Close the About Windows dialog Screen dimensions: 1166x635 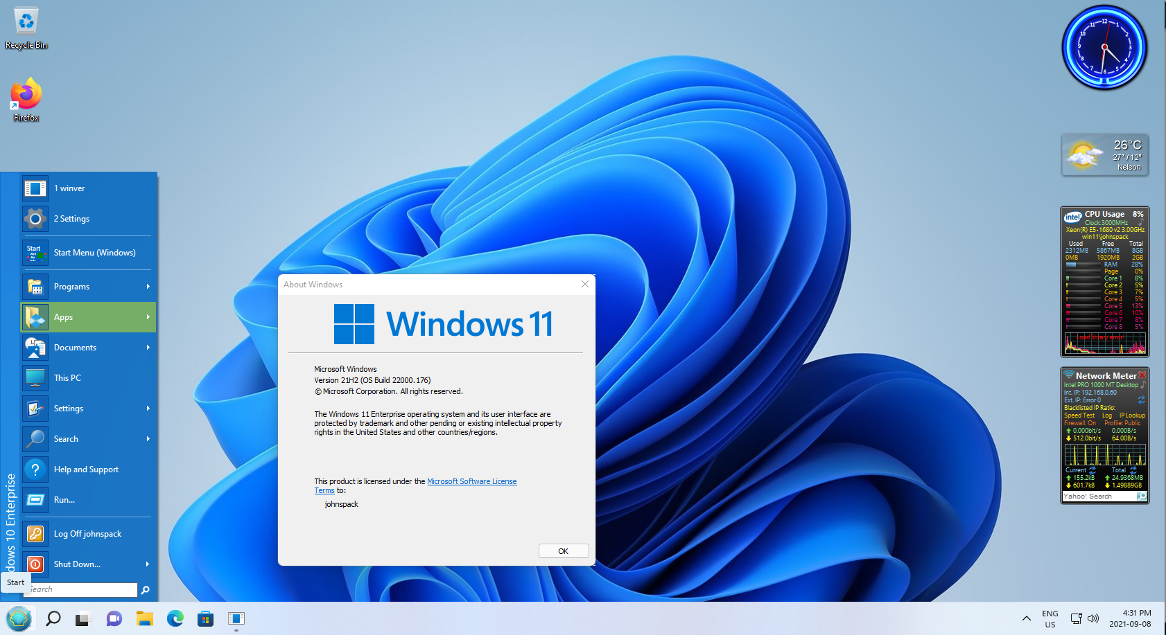click(x=584, y=284)
